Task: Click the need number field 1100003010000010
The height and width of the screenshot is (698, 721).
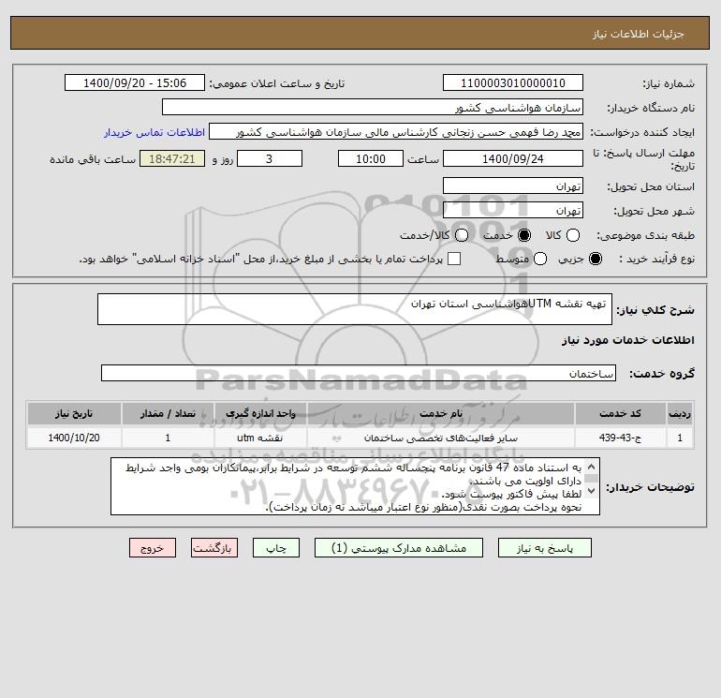Action: (x=513, y=82)
